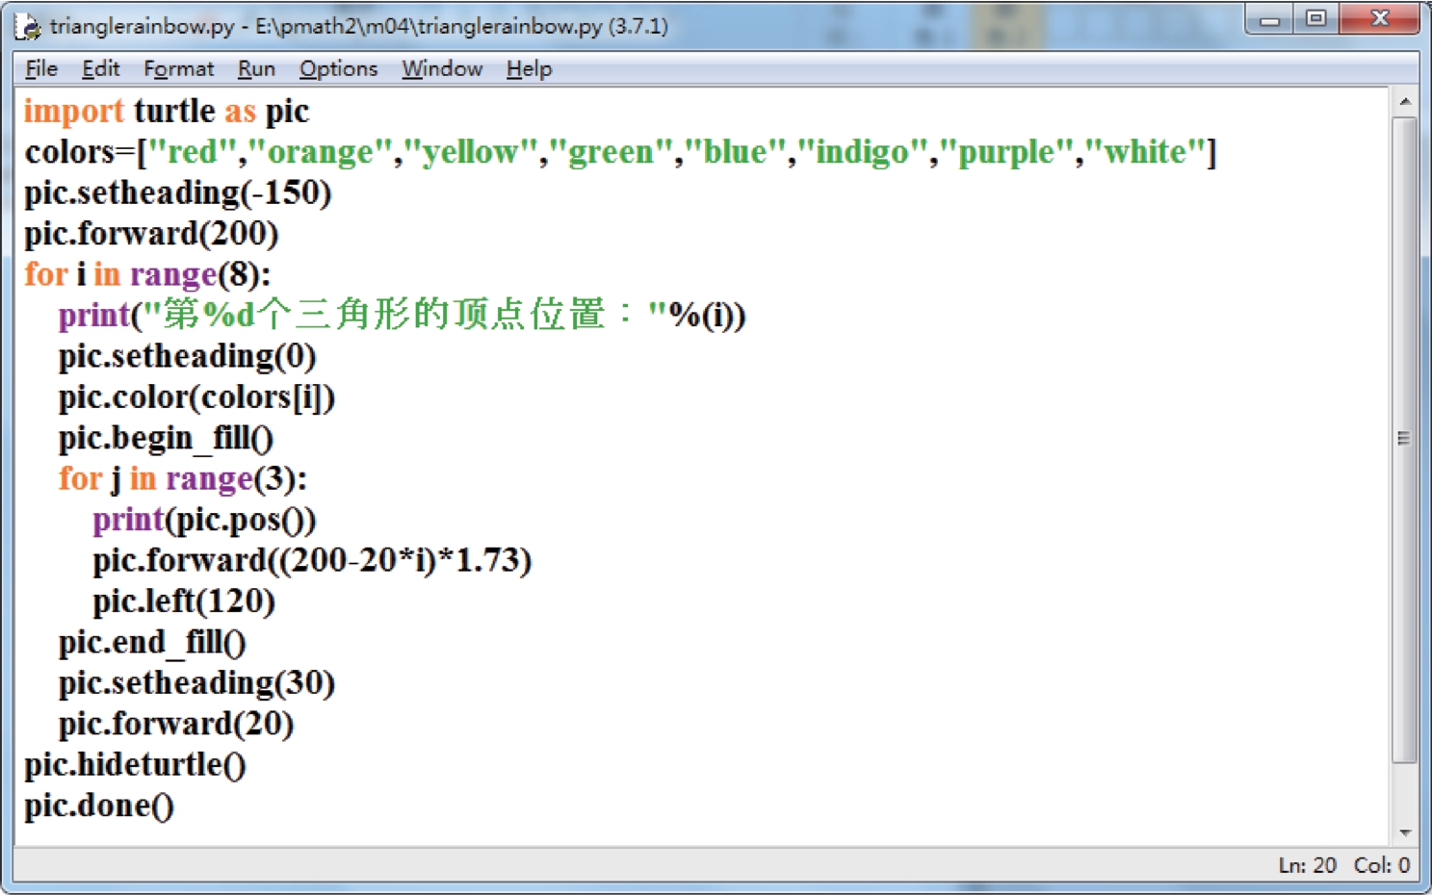
Task: Click the "yellow" string in colors list
Action: point(471,152)
